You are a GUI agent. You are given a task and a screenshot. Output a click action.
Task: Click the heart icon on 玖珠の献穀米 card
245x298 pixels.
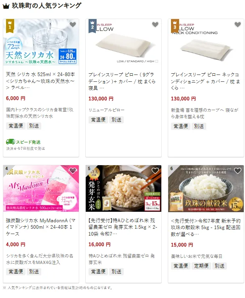tap(238, 171)
